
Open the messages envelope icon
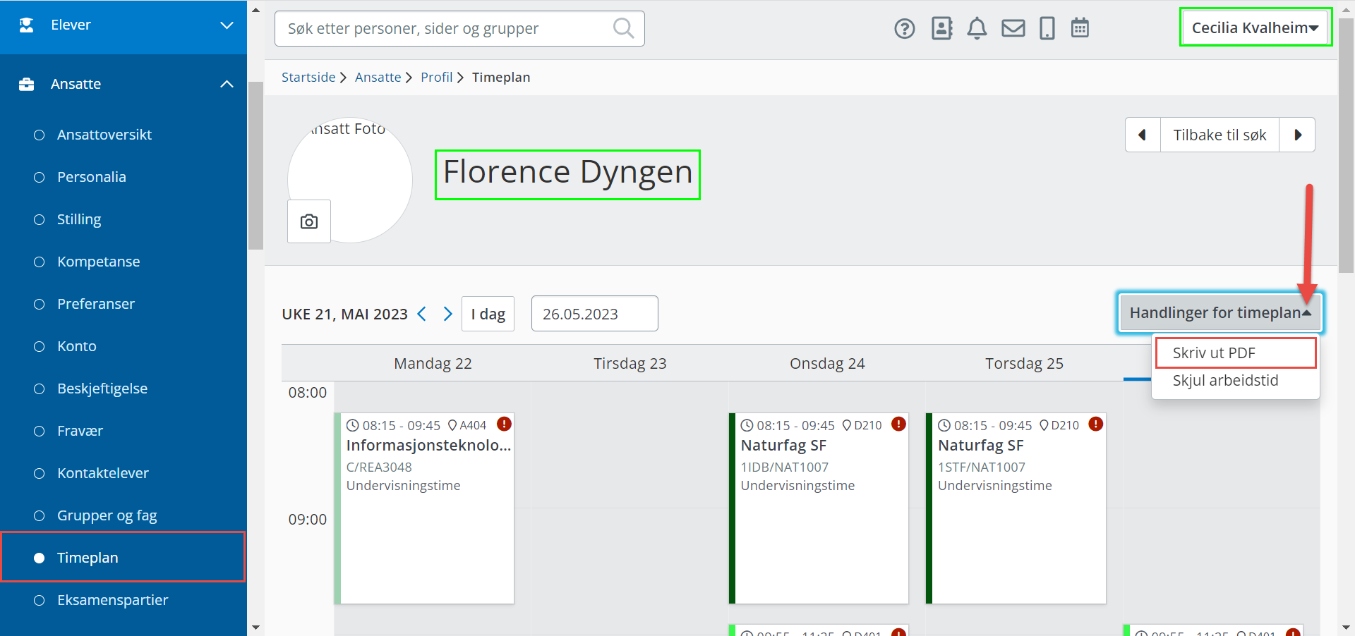[1013, 29]
